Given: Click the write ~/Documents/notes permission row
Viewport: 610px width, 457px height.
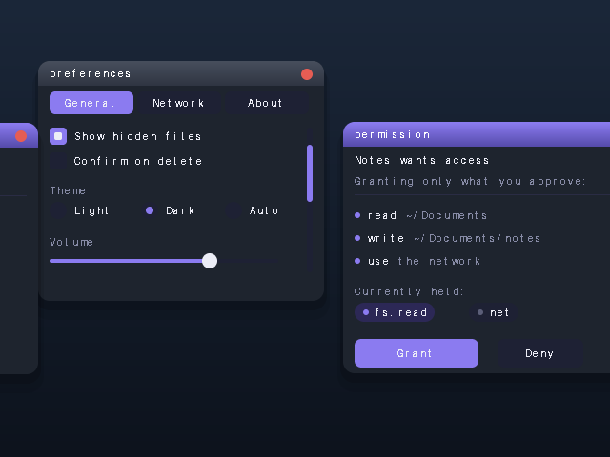Looking at the screenshot, I should click(x=447, y=238).
